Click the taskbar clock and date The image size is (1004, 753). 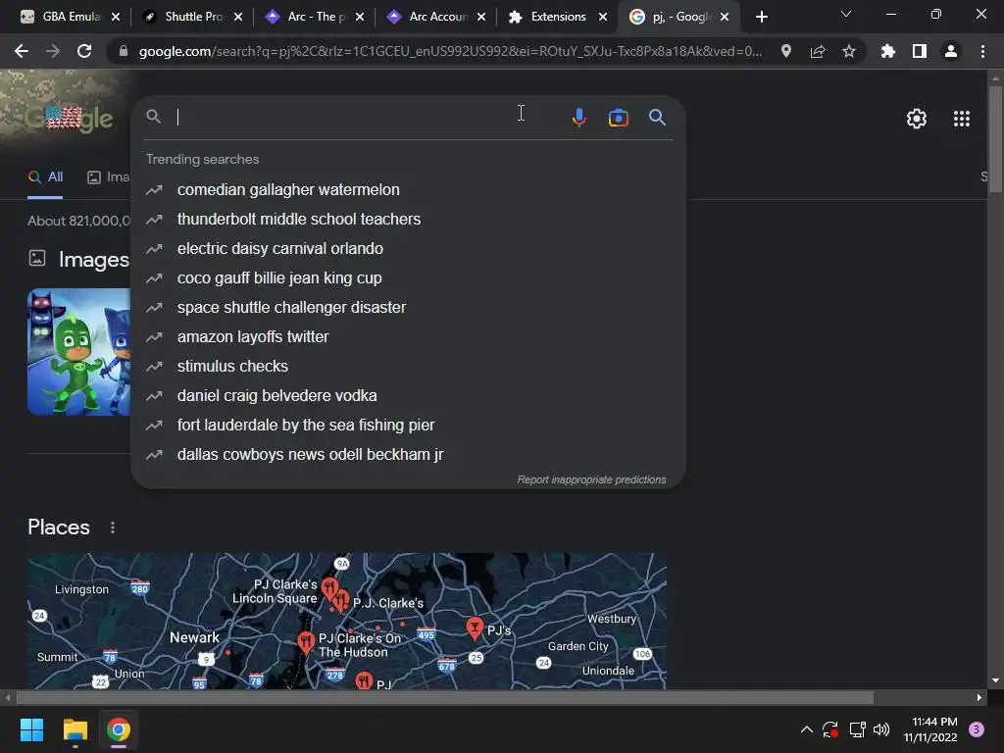tap(931, 729)
